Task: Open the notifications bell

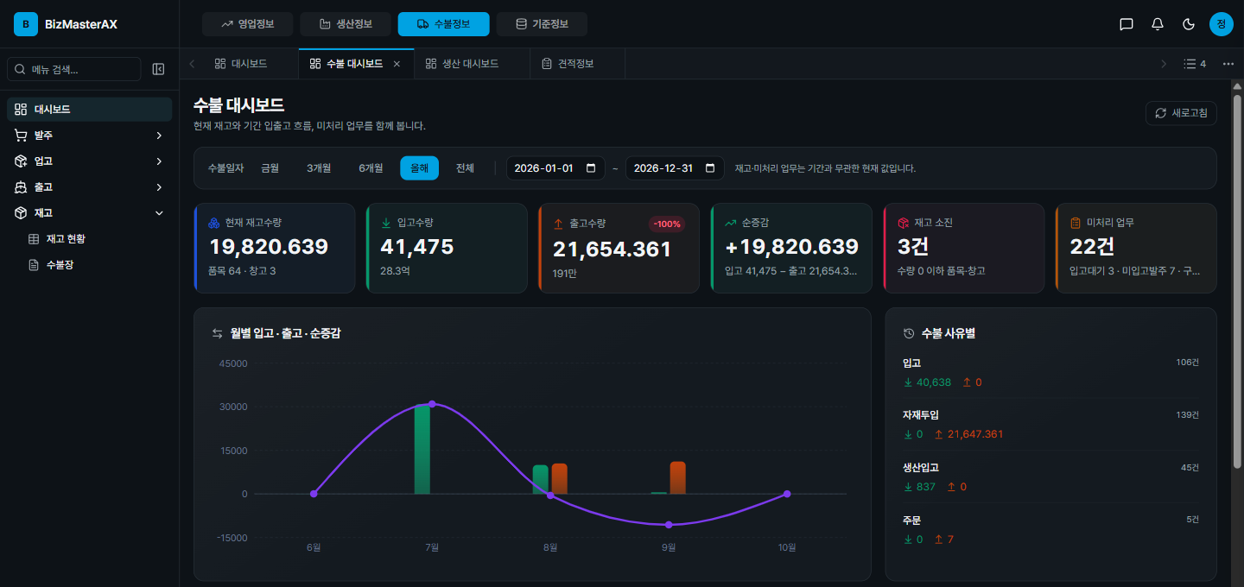Action: pos(1158,24)
